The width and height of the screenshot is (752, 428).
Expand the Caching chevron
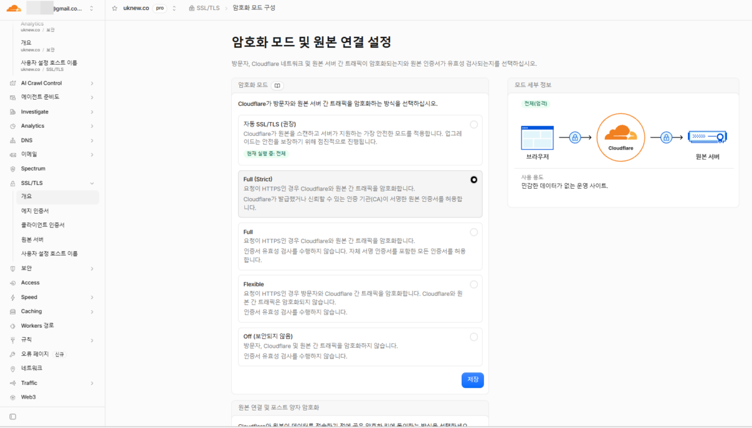(x=92, y=311)
